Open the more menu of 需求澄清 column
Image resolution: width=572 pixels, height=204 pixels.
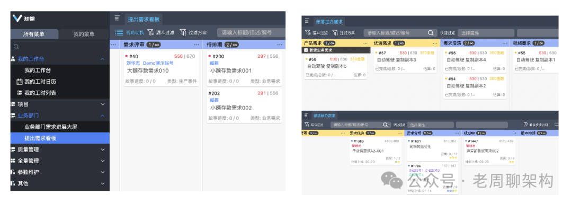click(505, 43)
